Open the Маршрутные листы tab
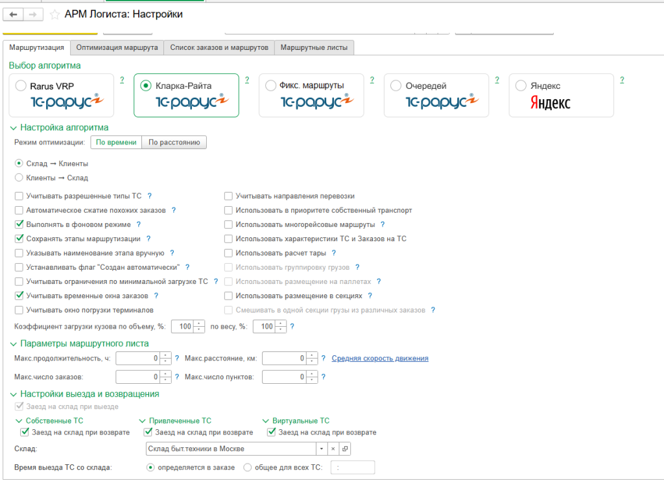This screenshot has height=483, width=664. click(x=314, y=47)
